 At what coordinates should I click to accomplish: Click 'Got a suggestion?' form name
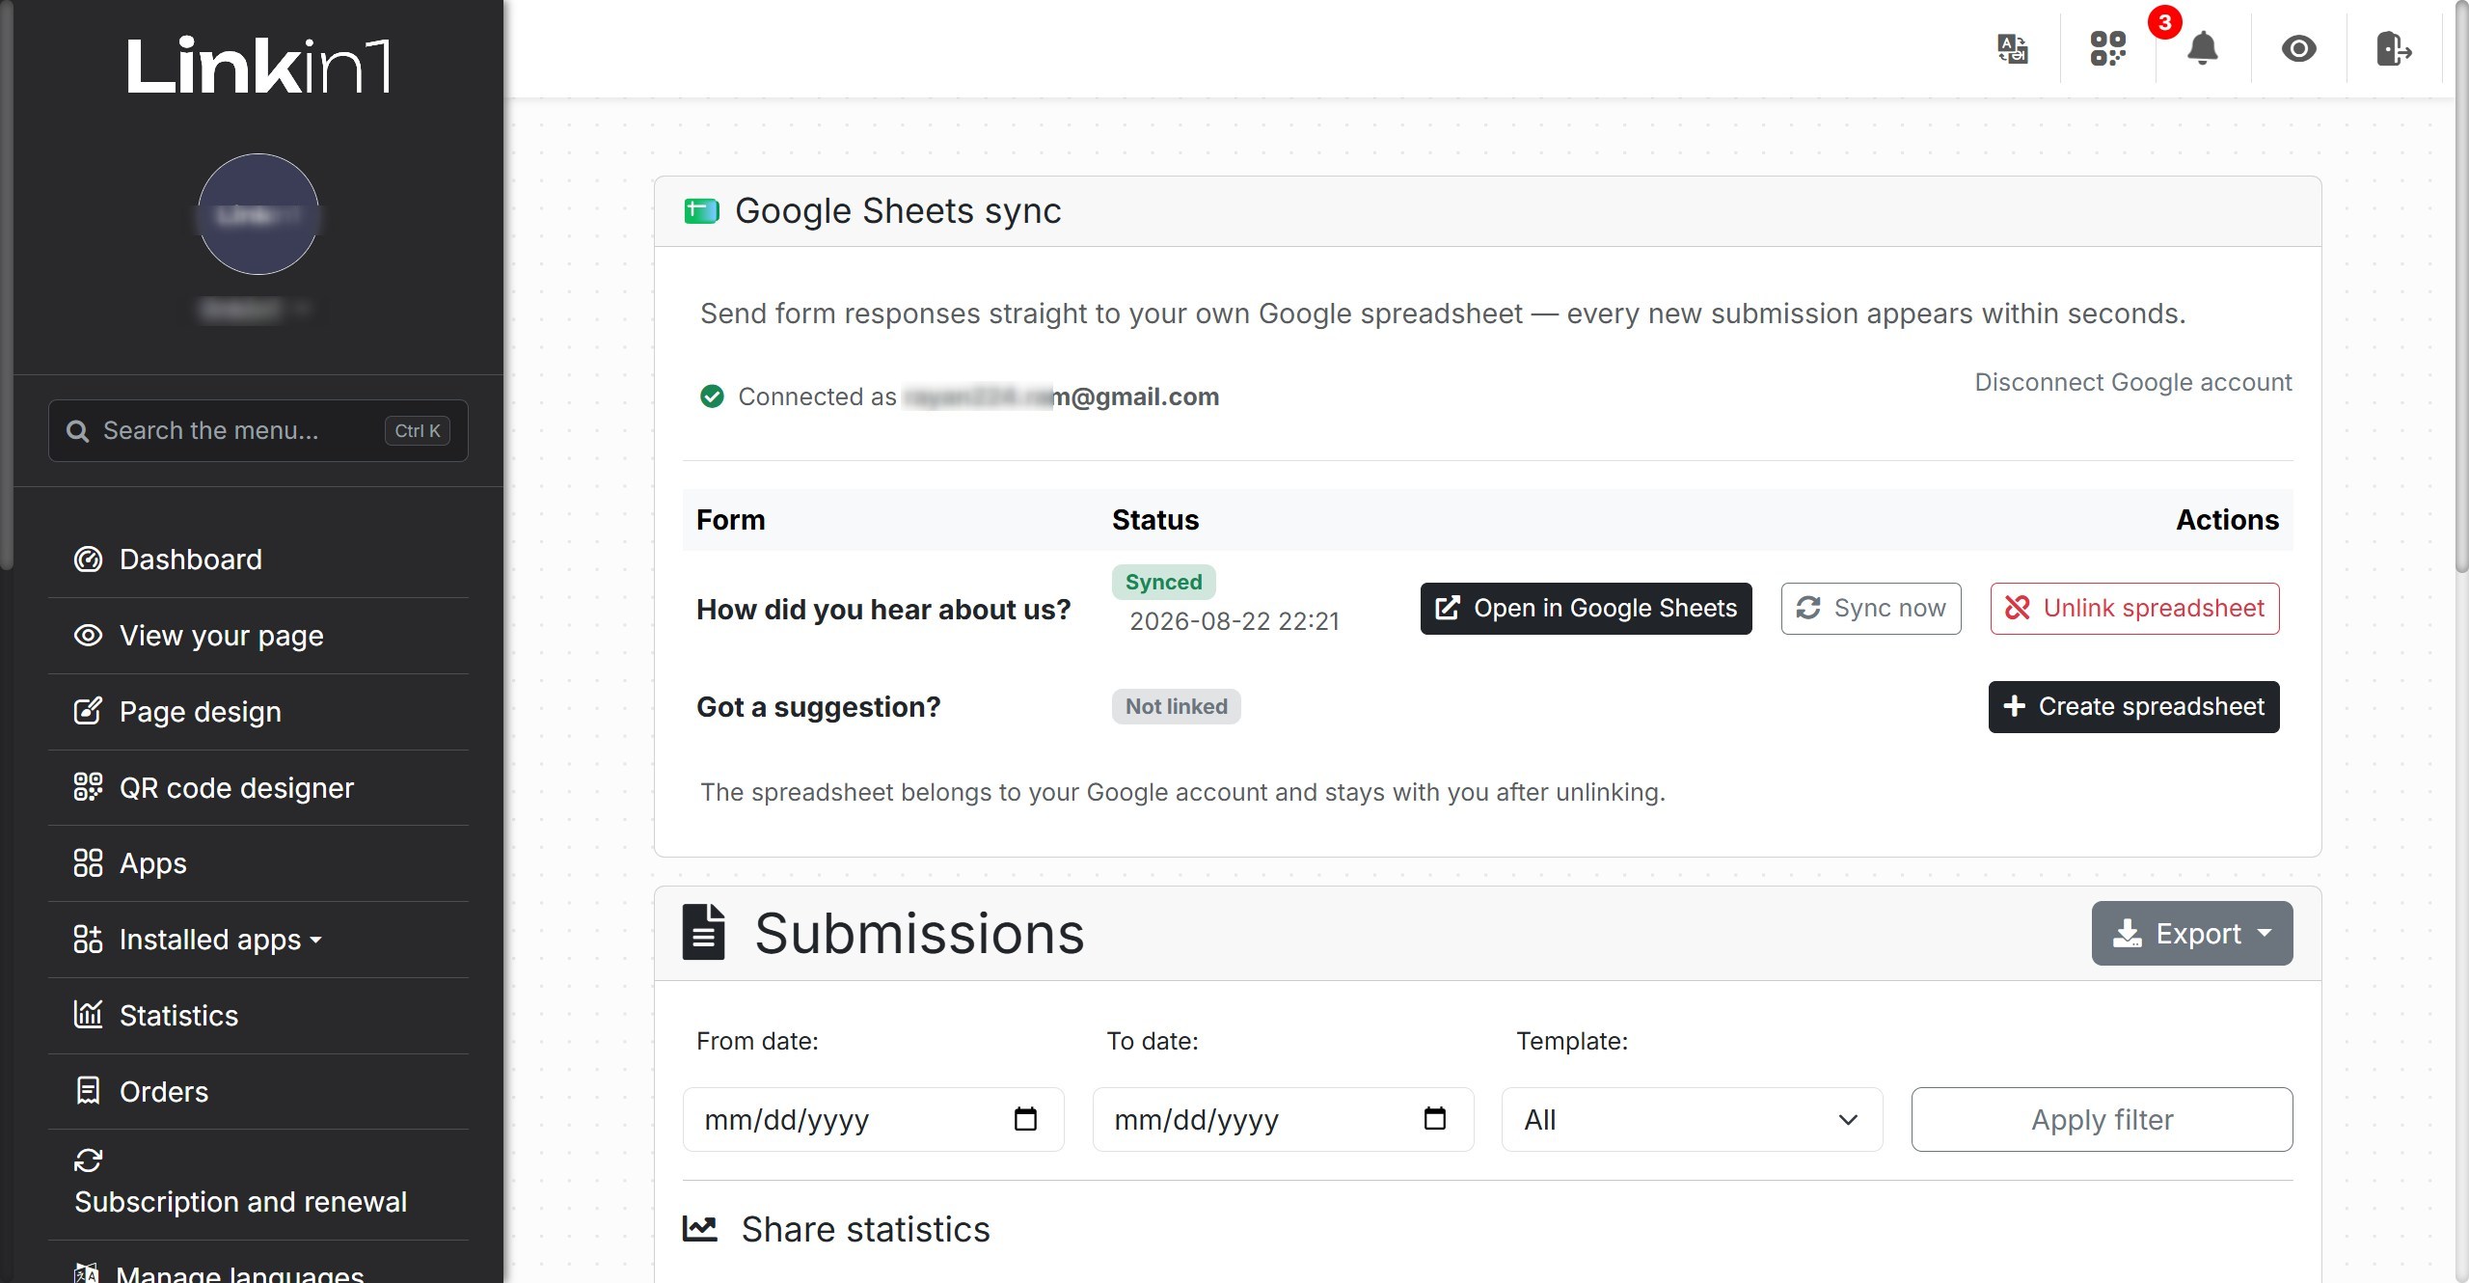click(818, 707)
